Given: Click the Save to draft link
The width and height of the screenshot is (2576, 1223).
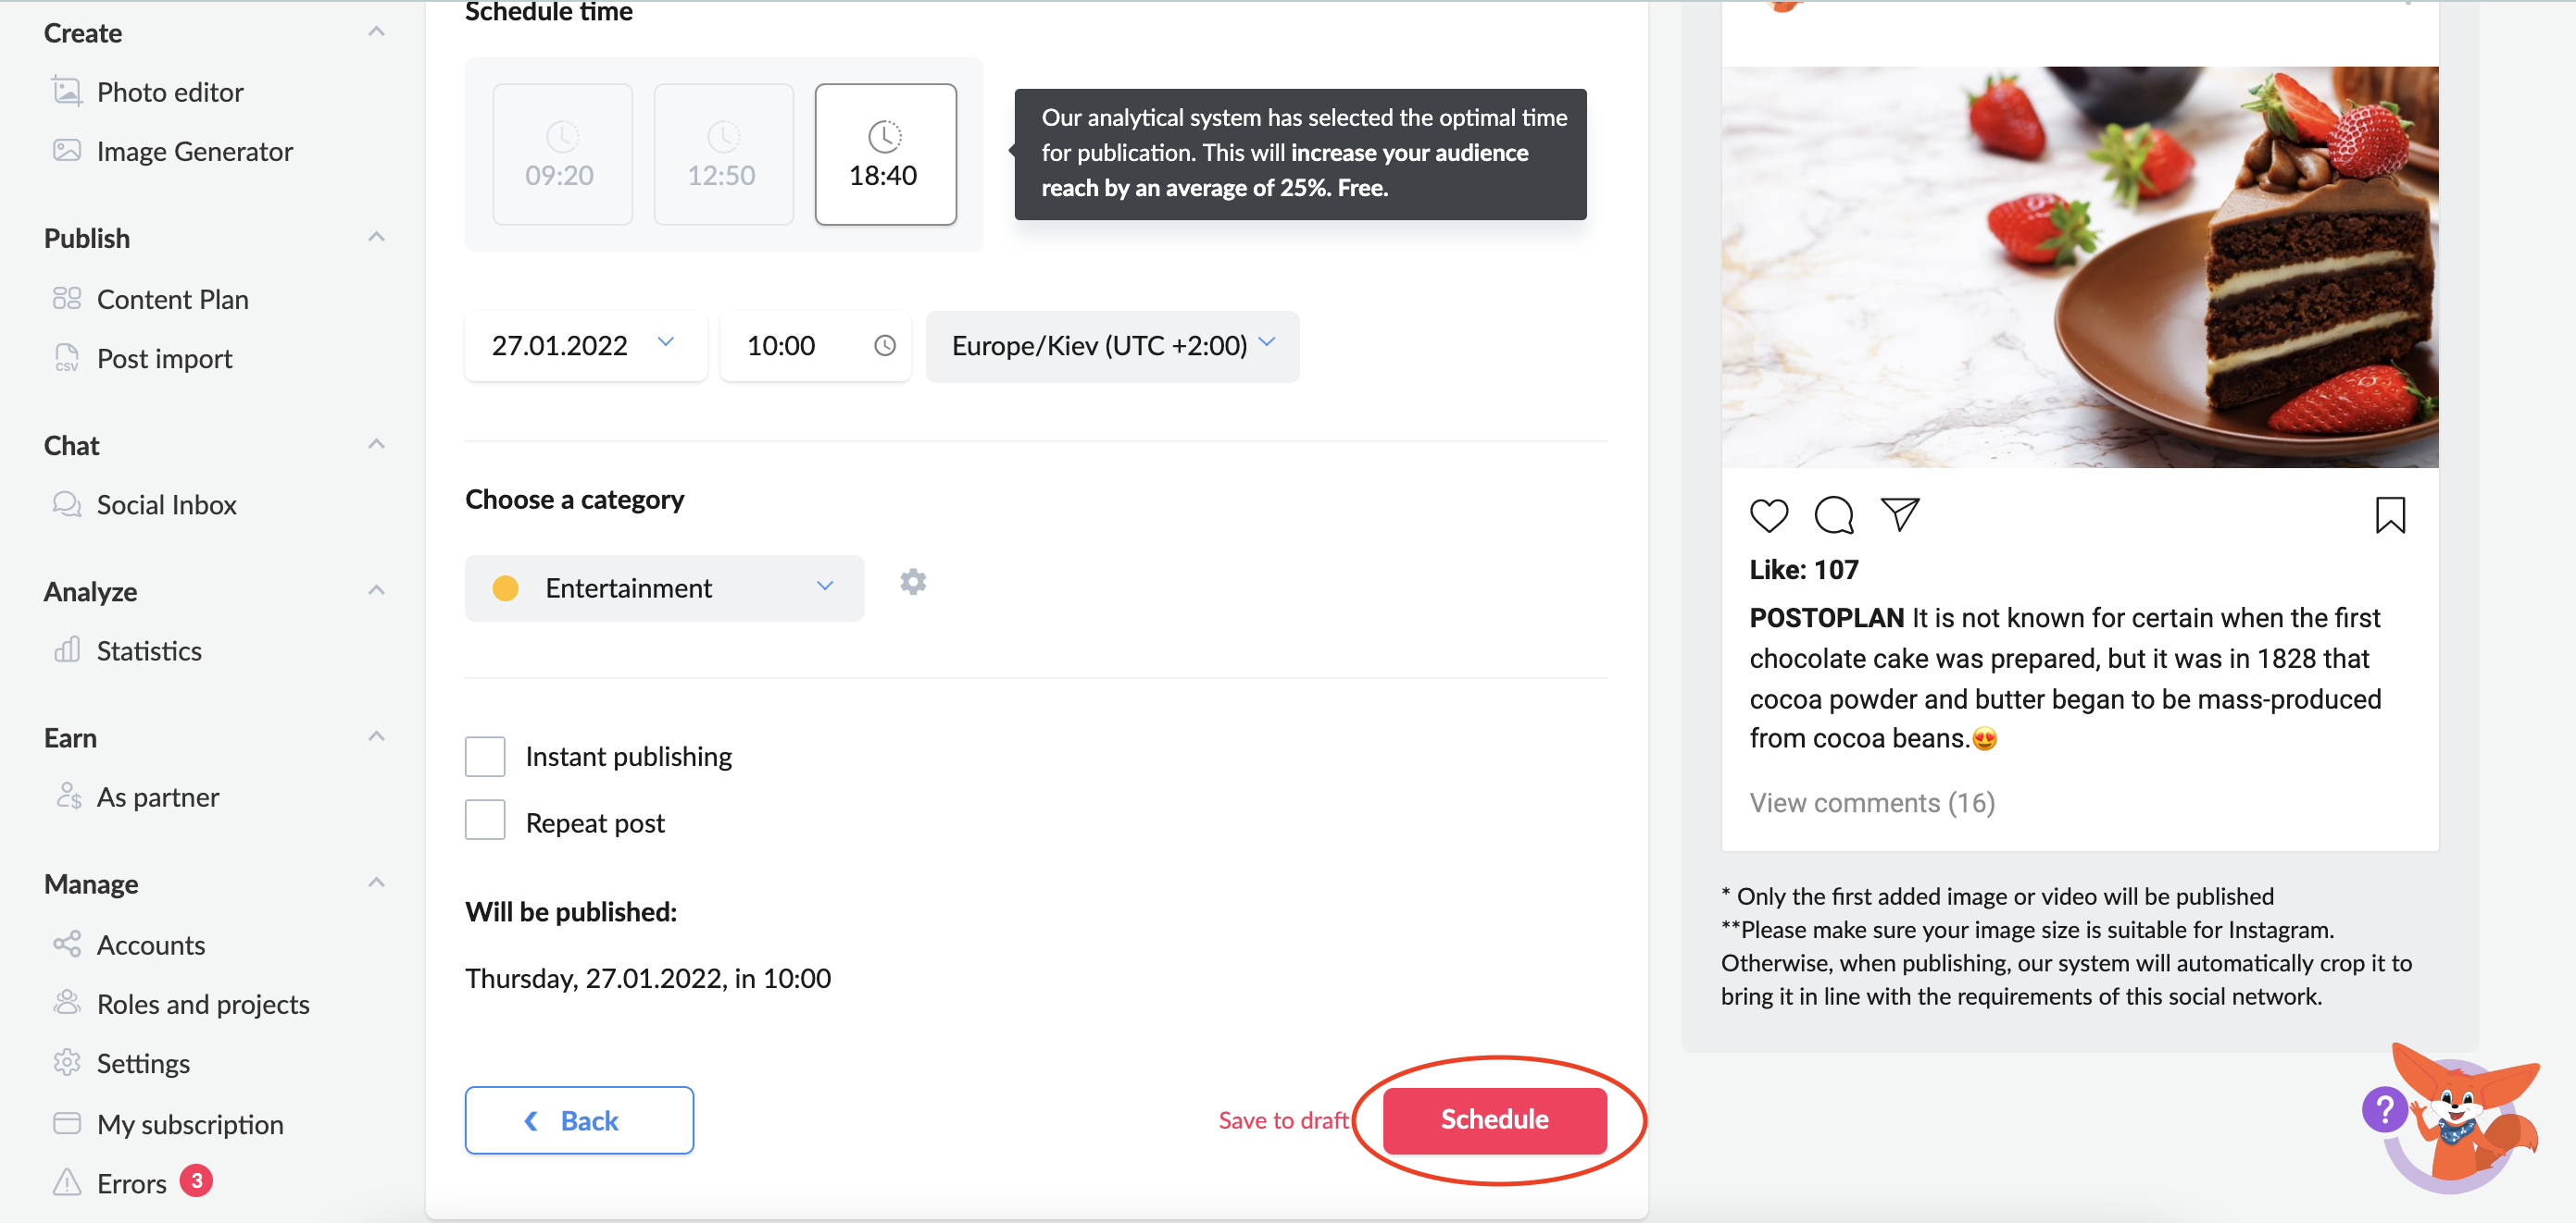Looking at the screenshot, I should [1283, 1120].
